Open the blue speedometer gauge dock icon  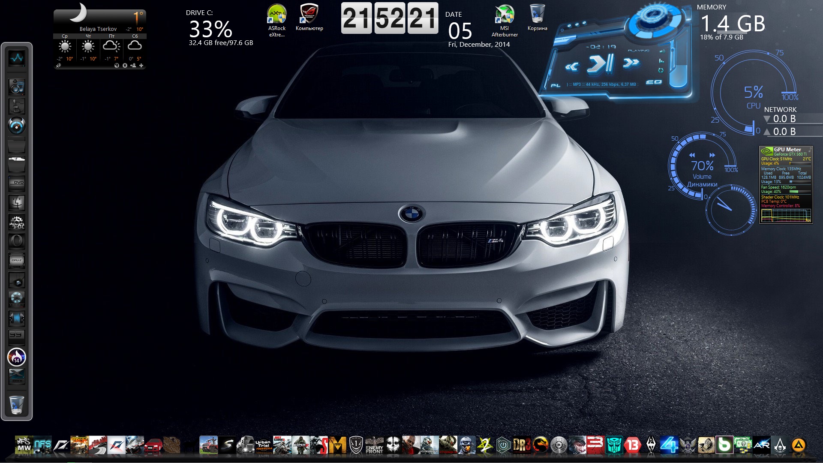[x=17, y=126]
